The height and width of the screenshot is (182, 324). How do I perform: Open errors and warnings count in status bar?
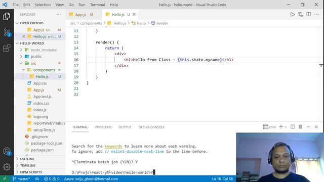coord(52,178)
